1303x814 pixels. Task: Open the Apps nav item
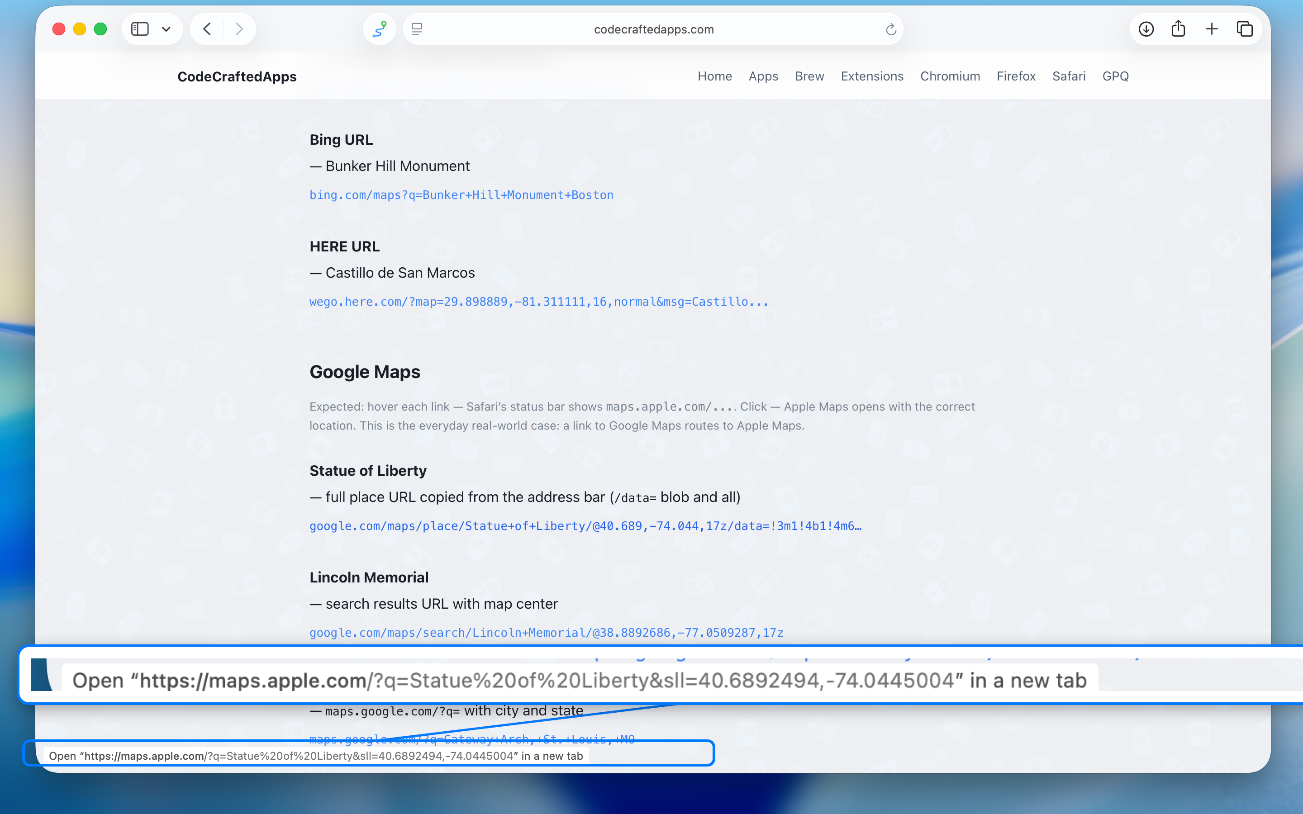click(x=763, y=76)
